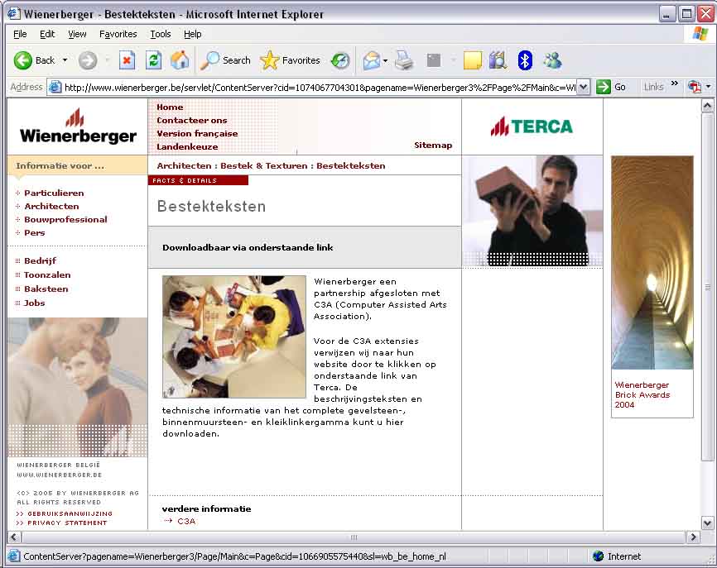This screenshot has height=568, width=717.
Task: Expand the Links toolbar chevron
Action: (x=675, y=84)
